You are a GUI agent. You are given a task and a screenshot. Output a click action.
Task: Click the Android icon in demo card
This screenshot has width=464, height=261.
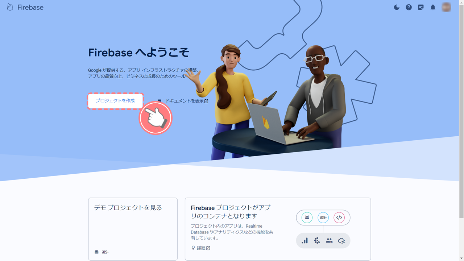[x=96, y=252]
